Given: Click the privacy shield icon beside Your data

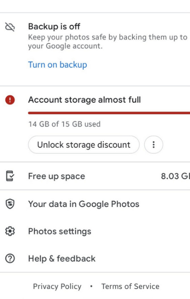Looking at the screenshot, I should pos(10,204).
